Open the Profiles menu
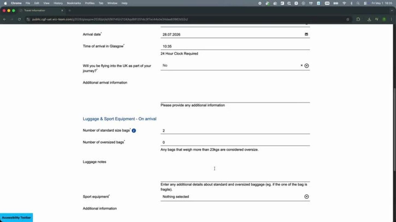Viewport: 396px width, 222px height. click(90, 3)
